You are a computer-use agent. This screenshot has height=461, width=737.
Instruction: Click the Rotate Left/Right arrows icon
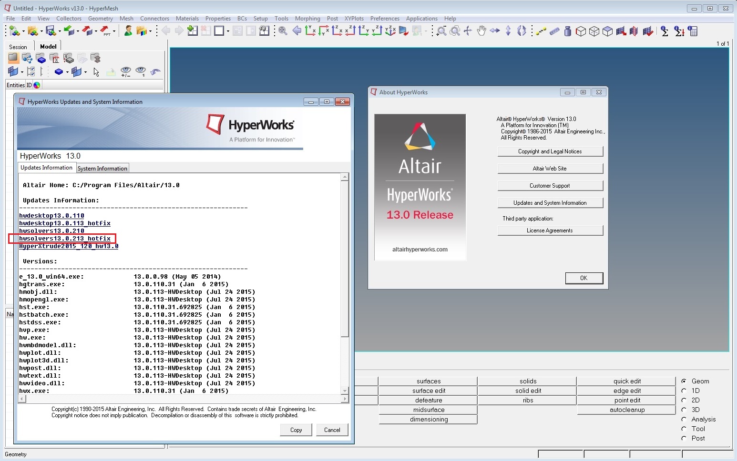495,31
